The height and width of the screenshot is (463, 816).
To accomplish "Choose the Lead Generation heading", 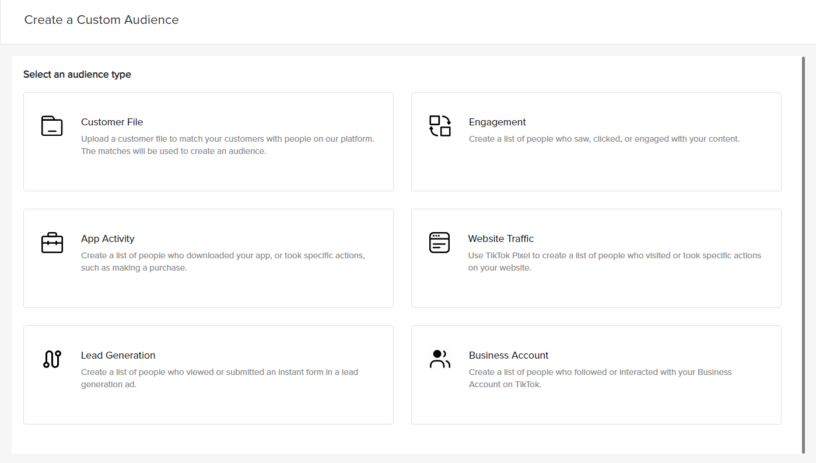I will 118,355.
